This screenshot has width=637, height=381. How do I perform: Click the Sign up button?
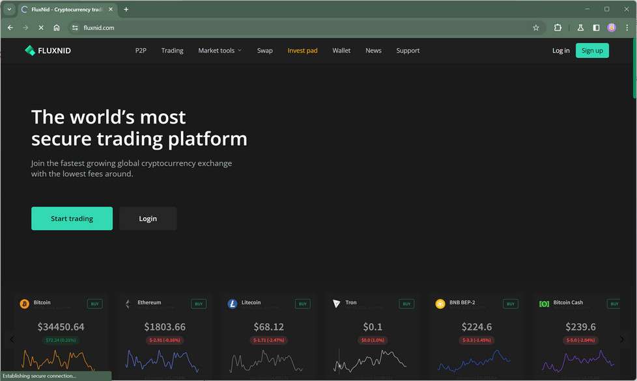(592, 51)
